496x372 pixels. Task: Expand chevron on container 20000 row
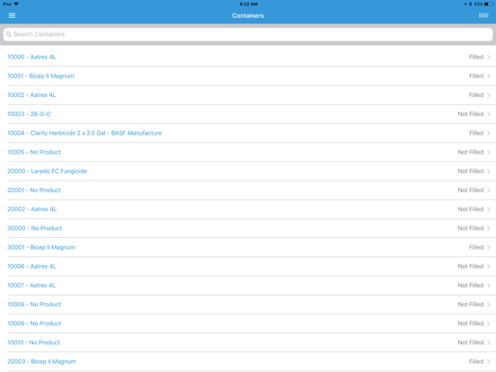[x=489, y=171]
